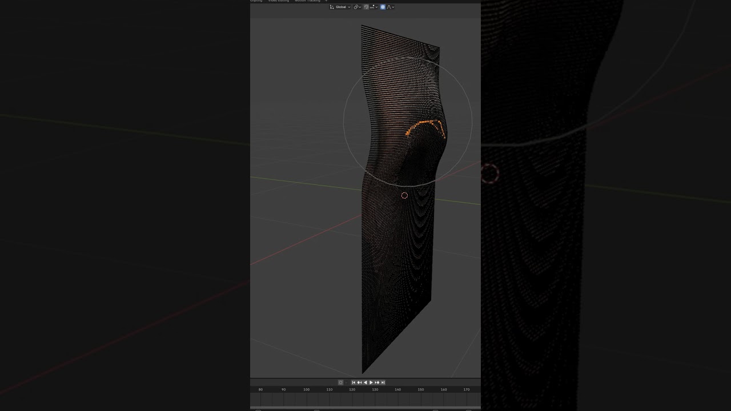The image size is (731, 411).
Task: Jump to the timeline end frame
Action: point(383,382)
